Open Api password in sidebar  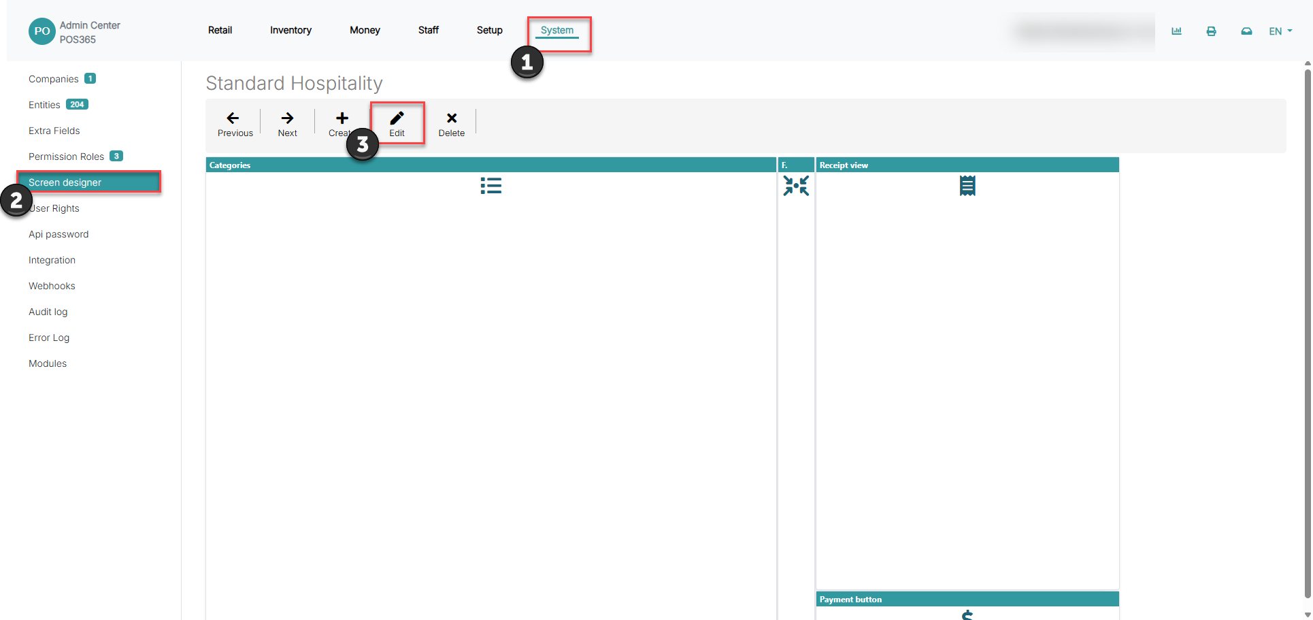point(59,234)
